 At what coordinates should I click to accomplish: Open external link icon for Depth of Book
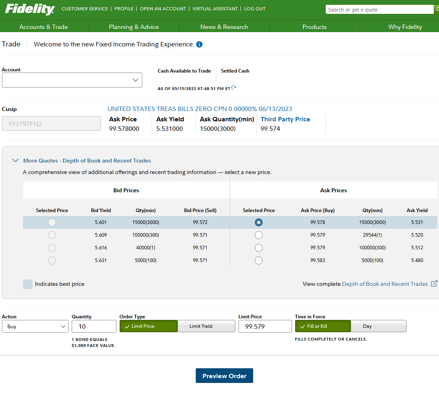pyautogui.click(x=434, y=283)
